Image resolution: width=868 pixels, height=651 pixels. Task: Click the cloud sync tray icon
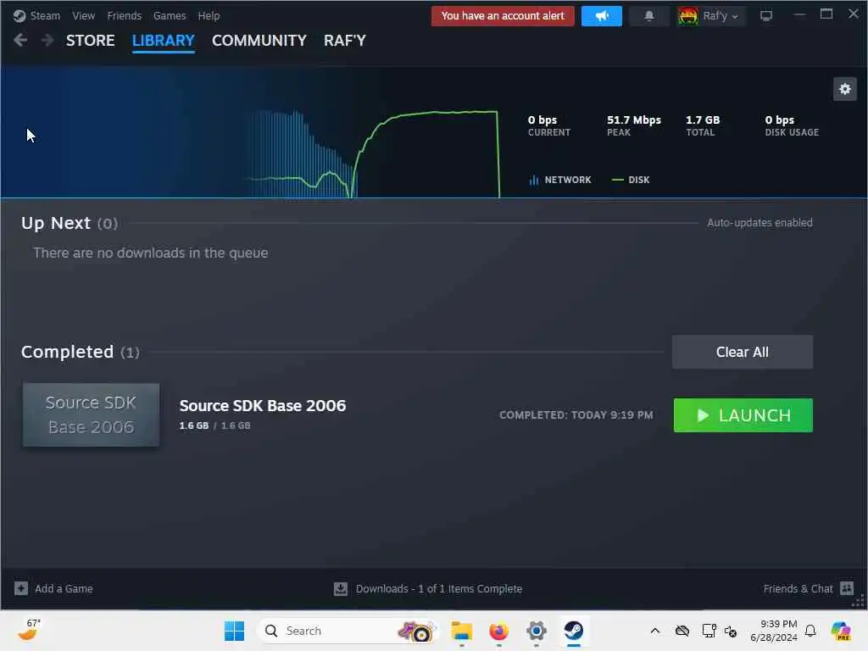[682, 631]
